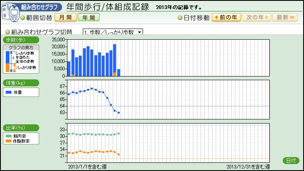Click the green 筋肉率 legend swatch
Image resolution: width=304 pixels, height=171 pixels.
click(9, 136)
